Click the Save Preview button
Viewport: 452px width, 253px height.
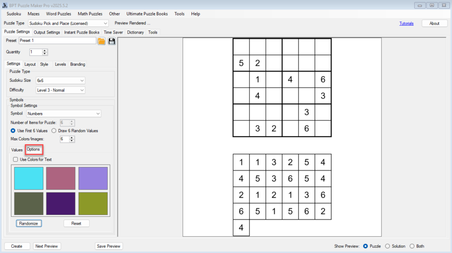coord(109,246)
